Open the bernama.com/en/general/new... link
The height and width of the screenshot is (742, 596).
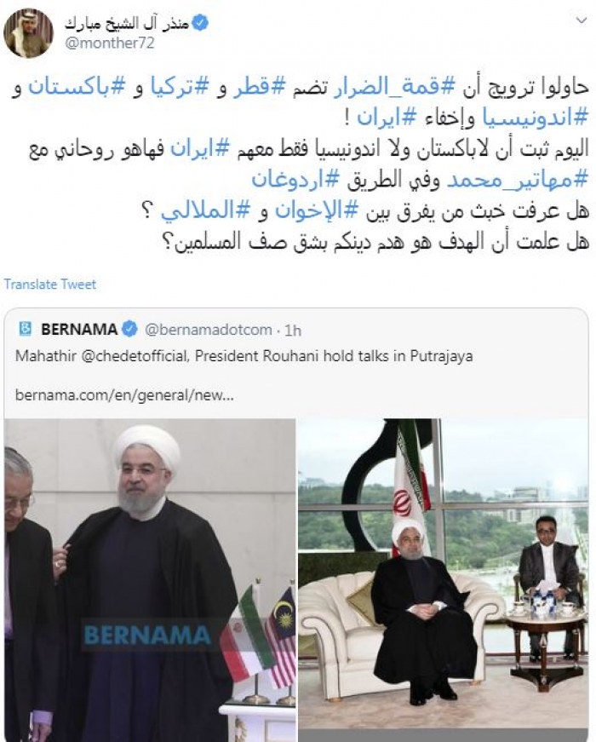[x=124, y=394]
